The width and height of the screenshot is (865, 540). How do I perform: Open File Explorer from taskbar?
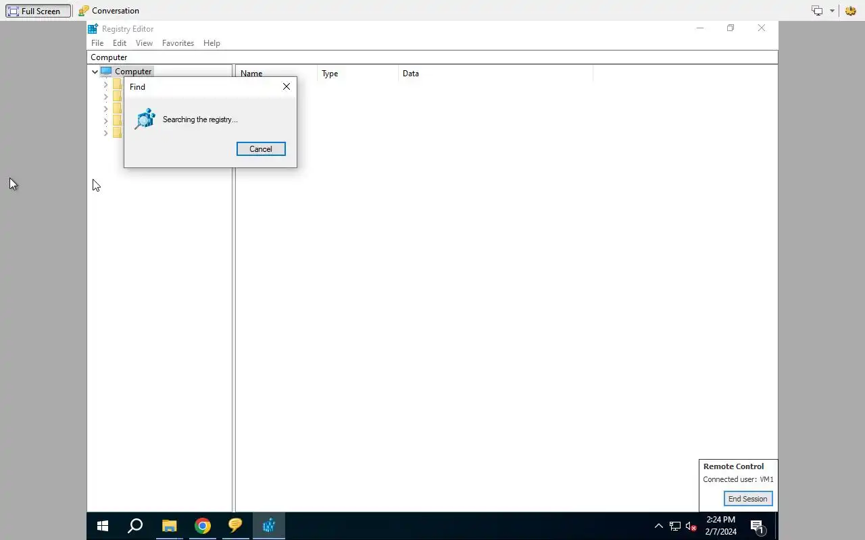pos(169,526)
